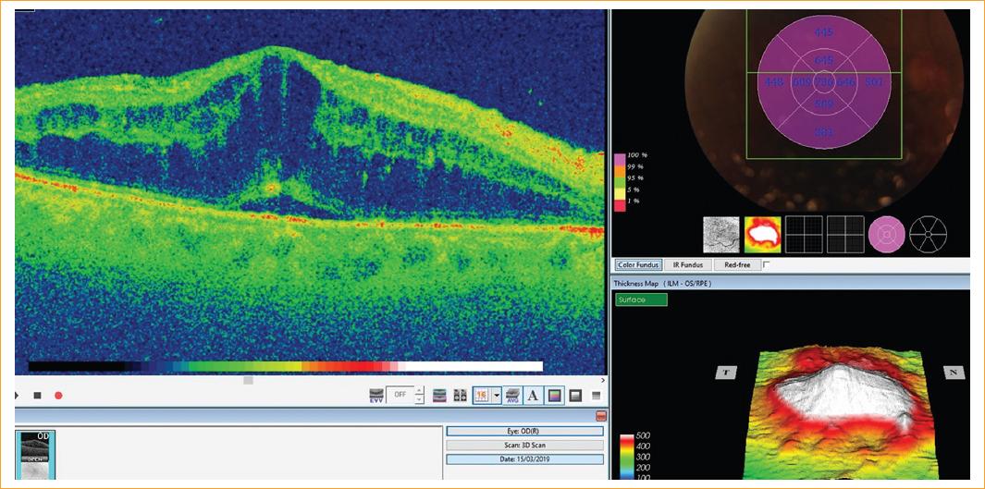Click the green Surface button
Viewport: 985px width, 489px height.
641,300
